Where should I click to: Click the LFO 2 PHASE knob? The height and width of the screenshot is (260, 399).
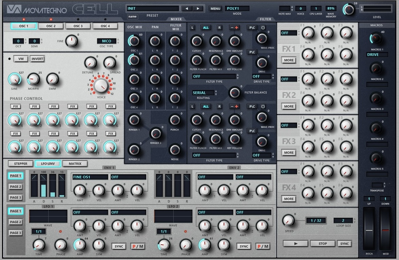186,245
